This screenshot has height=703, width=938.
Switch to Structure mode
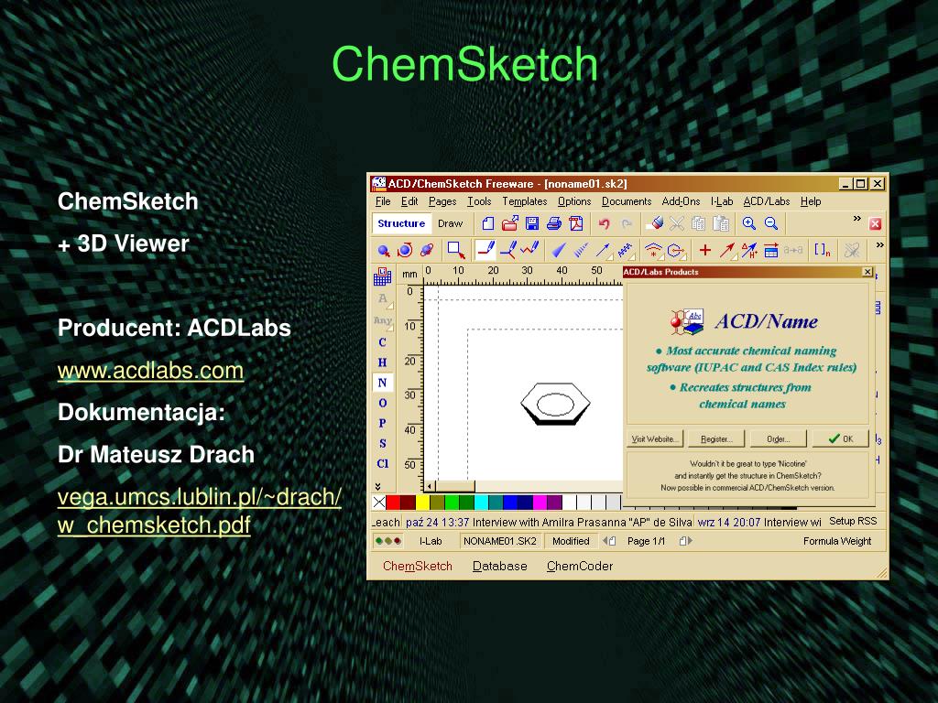coord(401,223)
